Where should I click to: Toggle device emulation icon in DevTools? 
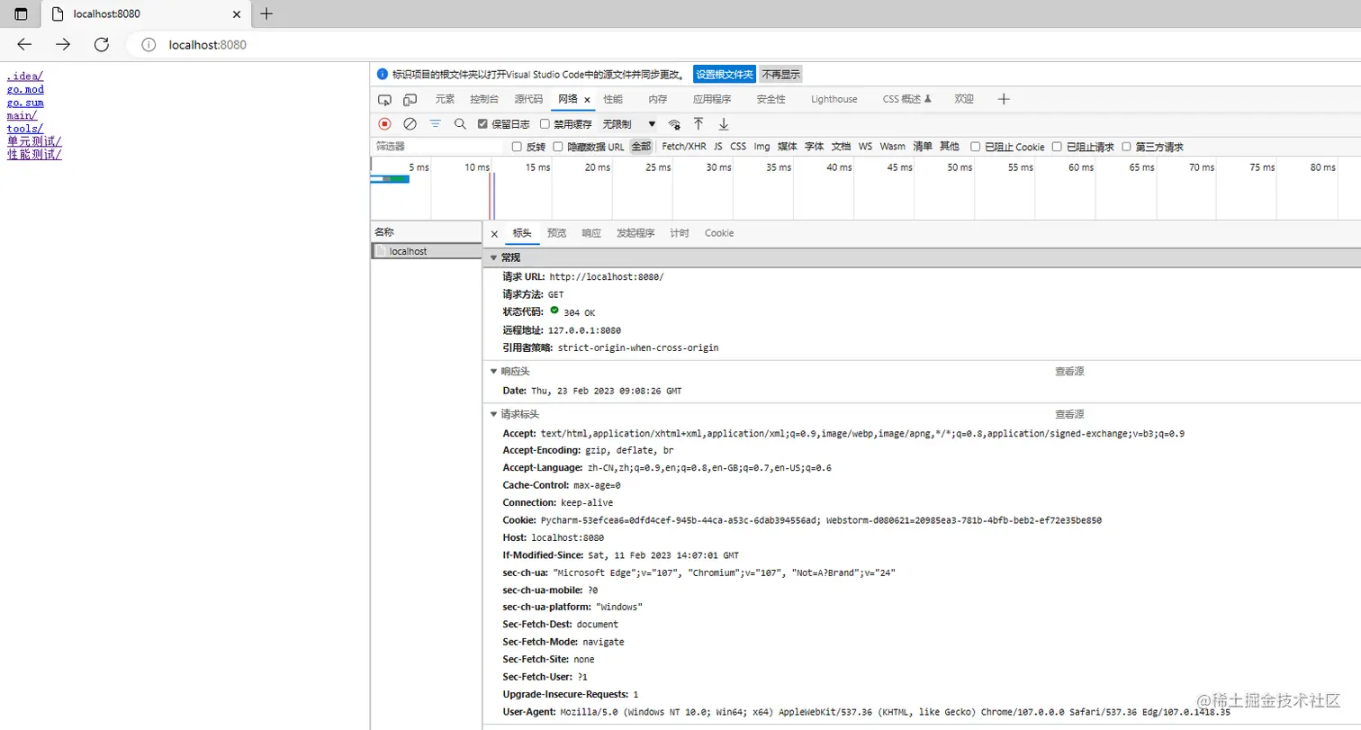tap(410, 100)
